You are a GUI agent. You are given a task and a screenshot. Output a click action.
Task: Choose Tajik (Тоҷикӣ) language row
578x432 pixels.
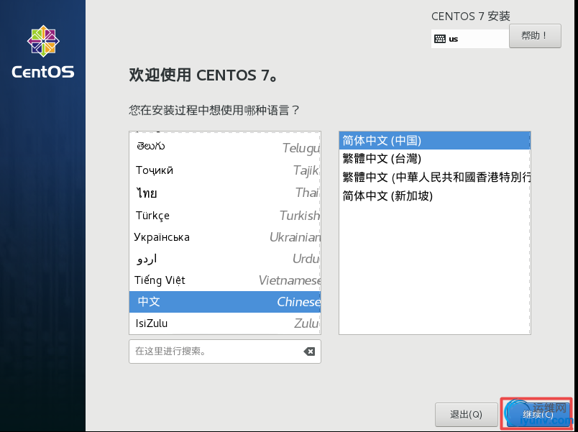pyautogui.click(x=225, y=170)
